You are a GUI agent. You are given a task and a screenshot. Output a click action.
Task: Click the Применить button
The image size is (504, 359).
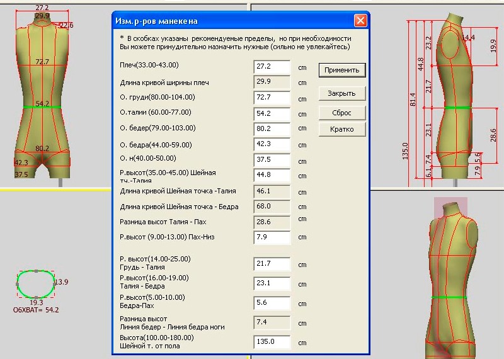point(342,70)
